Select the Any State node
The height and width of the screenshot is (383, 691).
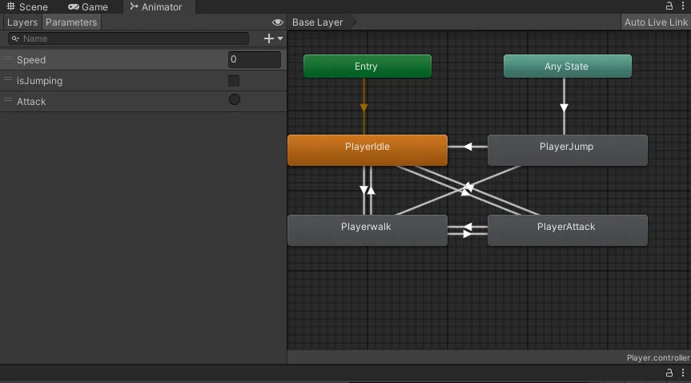(567, 67)
